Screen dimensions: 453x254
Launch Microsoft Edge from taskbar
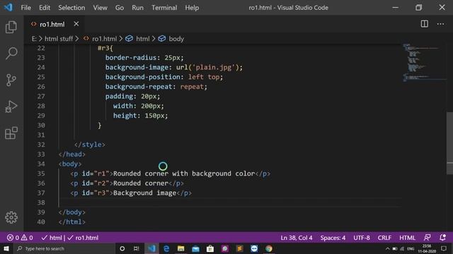point(166,248)
